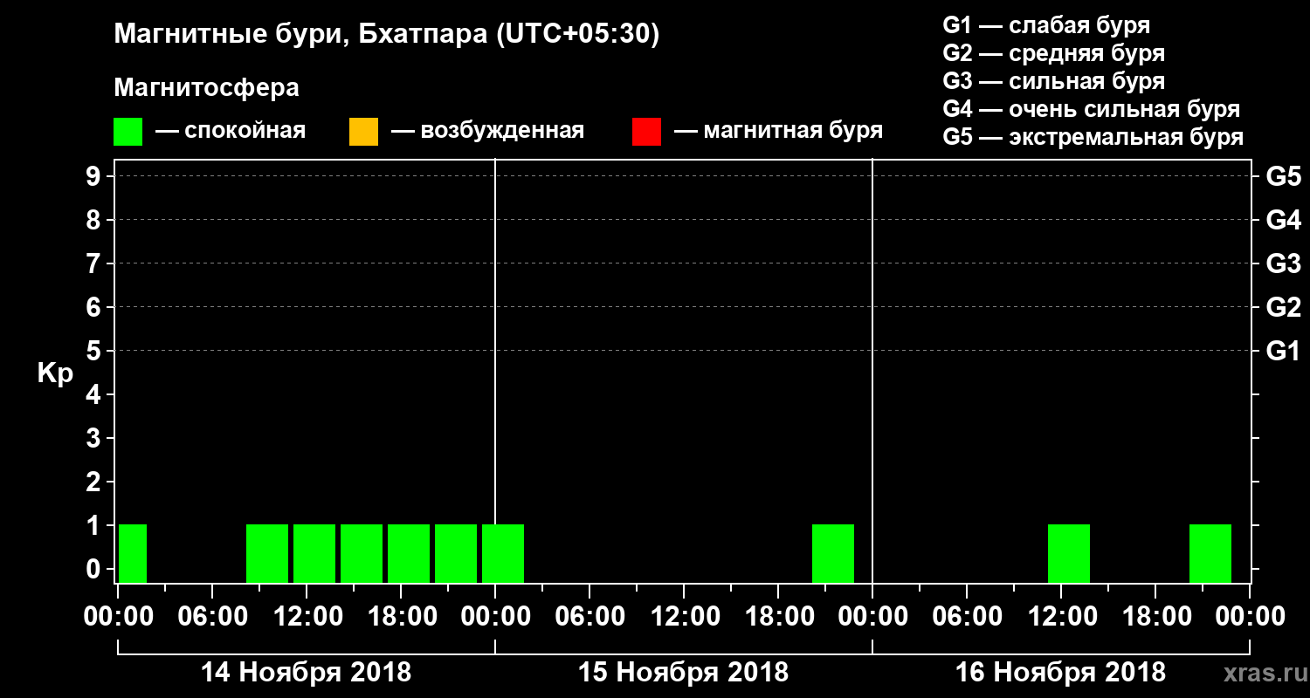
Task: Click the evening green bar on 15 November
Action: click(x=833, y=553)
